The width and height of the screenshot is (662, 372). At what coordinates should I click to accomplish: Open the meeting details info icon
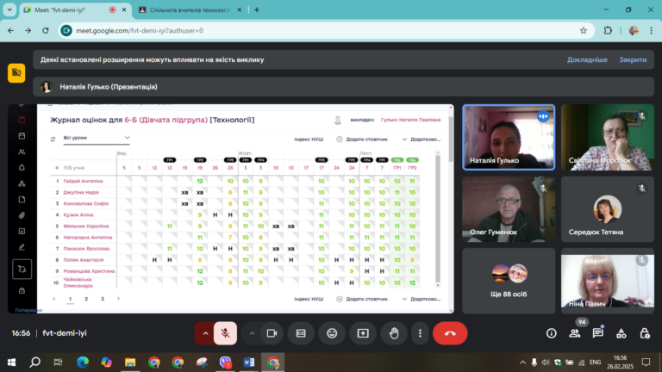pos(552,333)
